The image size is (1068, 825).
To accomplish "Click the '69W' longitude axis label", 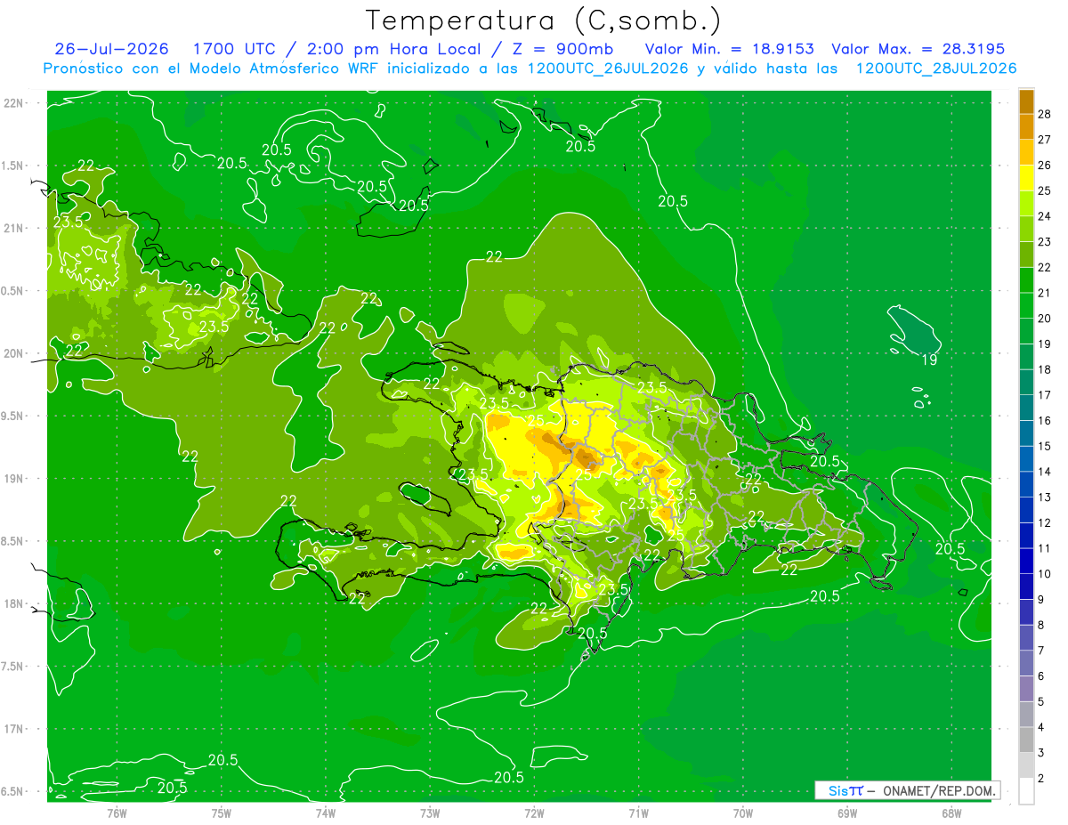I will (847, 813).
